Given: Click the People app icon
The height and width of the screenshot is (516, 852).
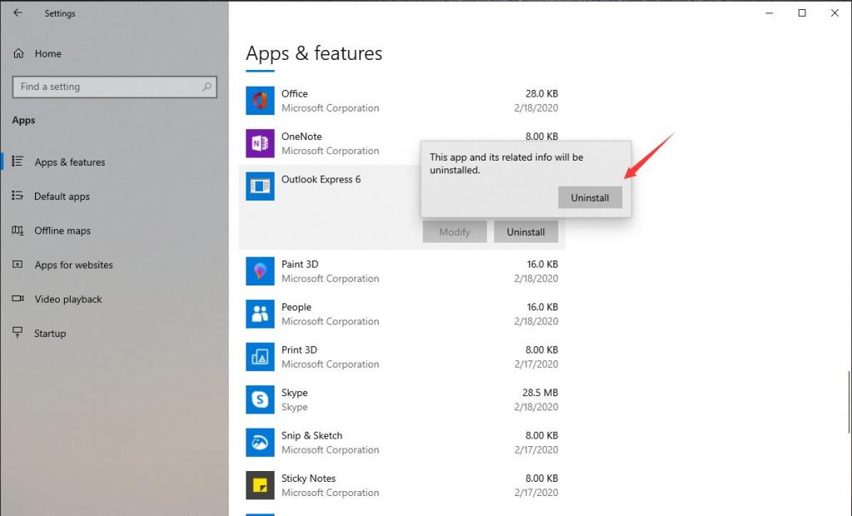Looking at the screenshot, I should pos(260,315).
